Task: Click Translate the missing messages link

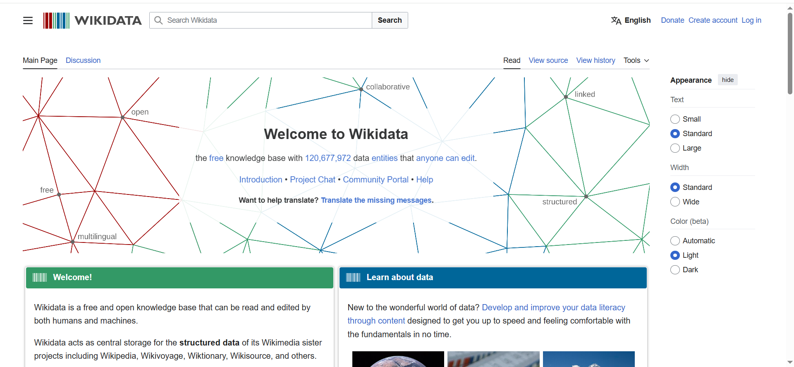Action: [376, 200]
